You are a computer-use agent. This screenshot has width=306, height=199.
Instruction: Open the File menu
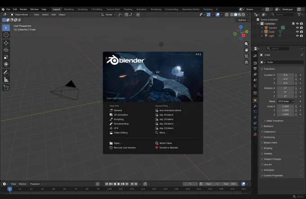(x=8, y=9)
